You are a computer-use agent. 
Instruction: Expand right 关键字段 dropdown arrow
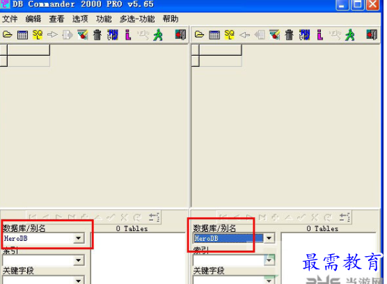click(269, 281)
